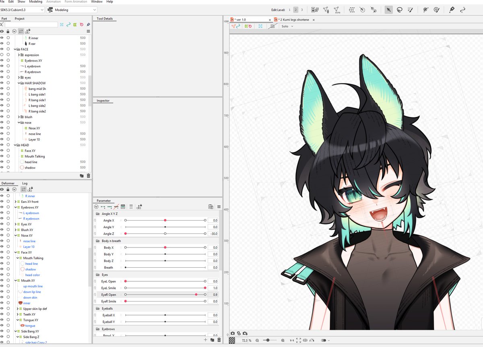Hide the L eyebrown part
Image resolution: width=483 pixels, height=347 pixels.
(2, 66)
